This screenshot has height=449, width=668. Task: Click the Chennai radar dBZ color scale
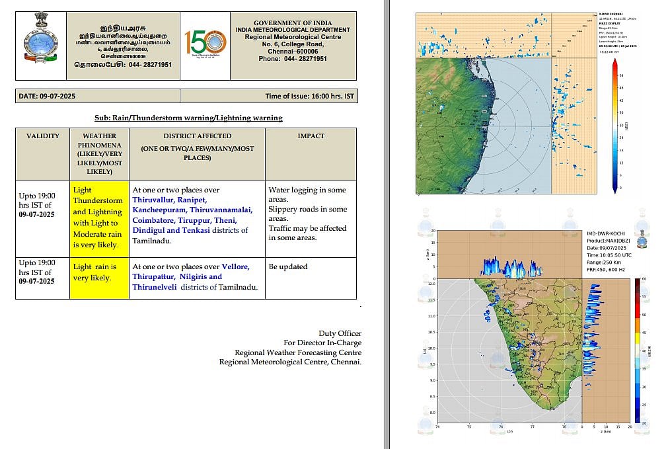(x=614, y=126)
